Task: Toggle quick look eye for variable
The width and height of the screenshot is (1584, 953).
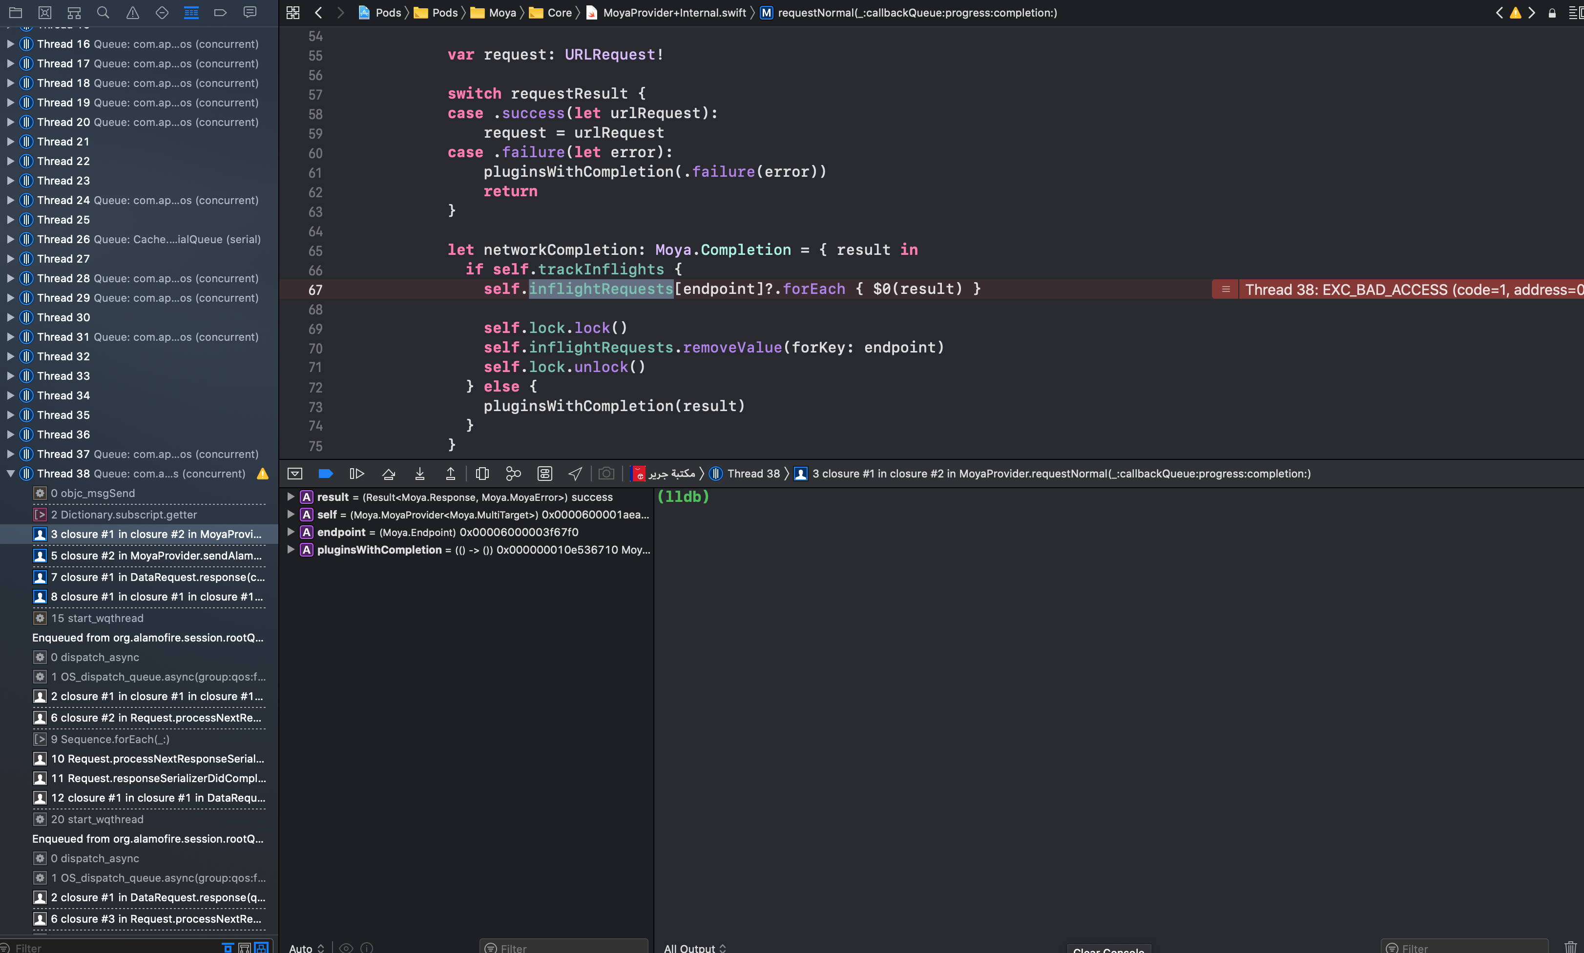Action: click(x=346, y=948)
